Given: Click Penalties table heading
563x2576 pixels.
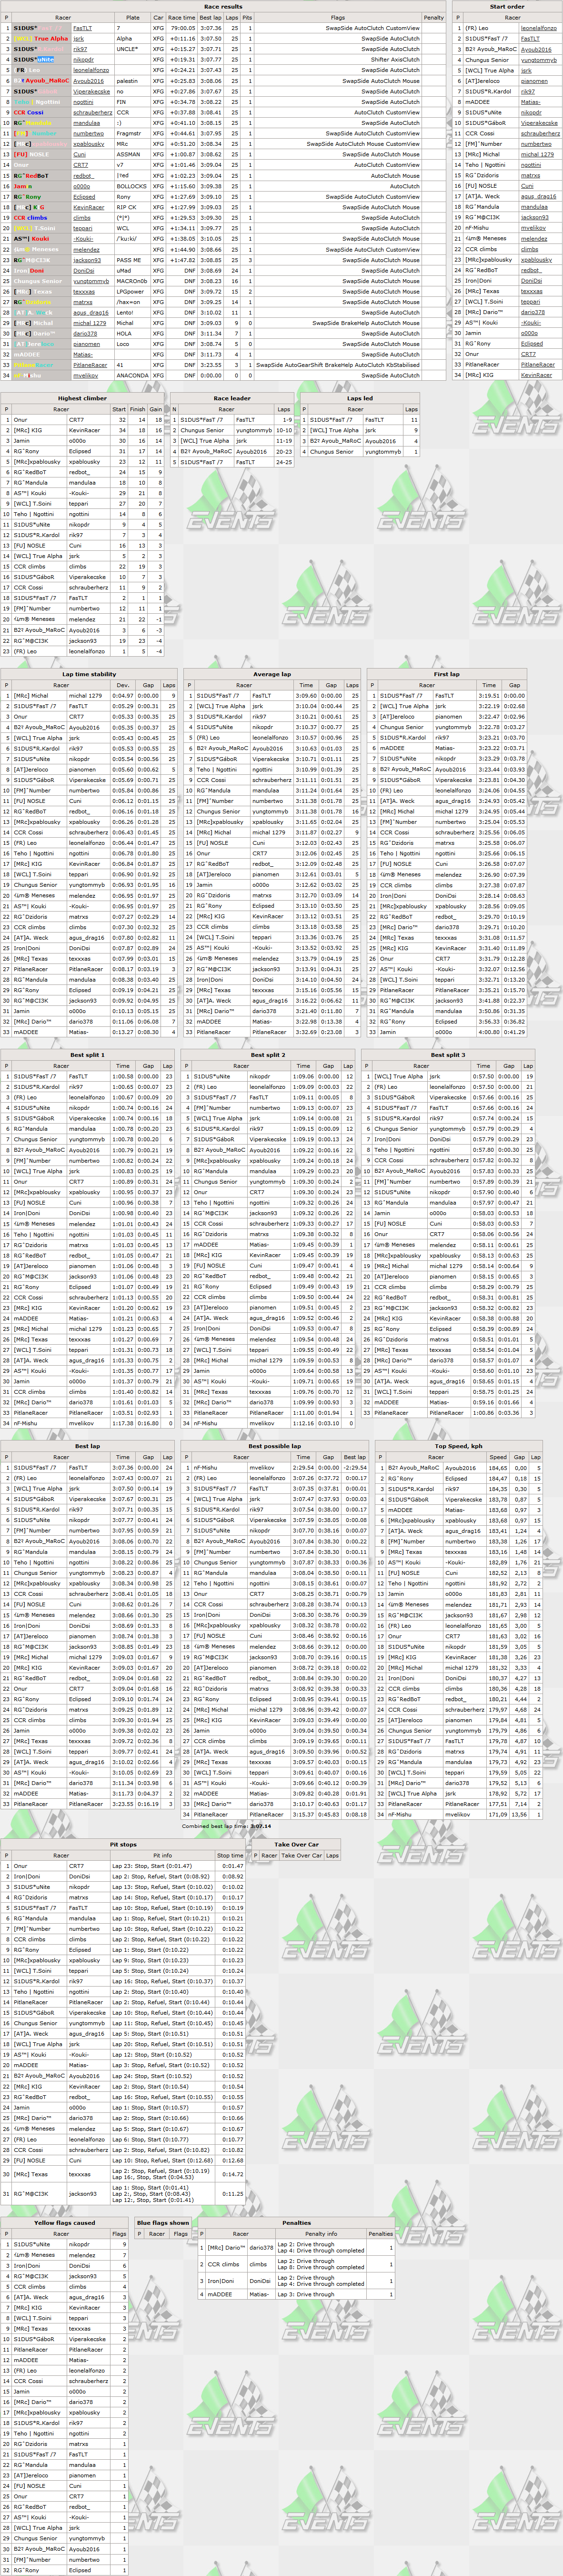Looking at the screenshot, I should 296,2222.
